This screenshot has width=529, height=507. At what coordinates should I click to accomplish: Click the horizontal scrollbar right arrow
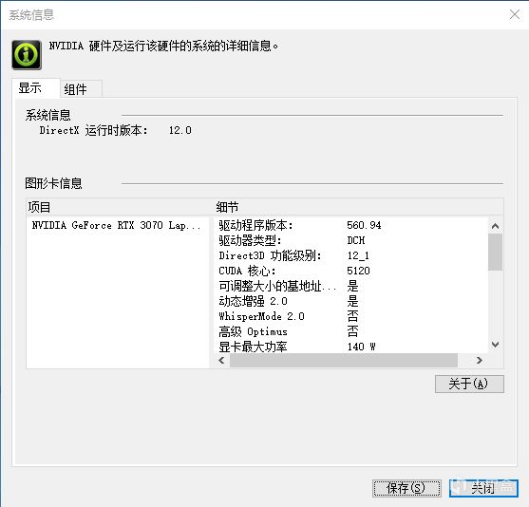pyautogui.click(x=479, y=360)
